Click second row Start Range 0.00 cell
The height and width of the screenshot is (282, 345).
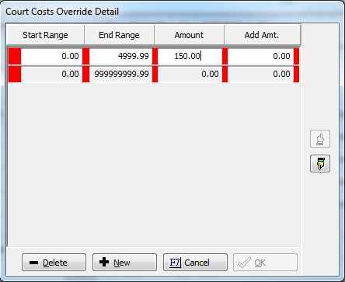click(x=51, y=74)
